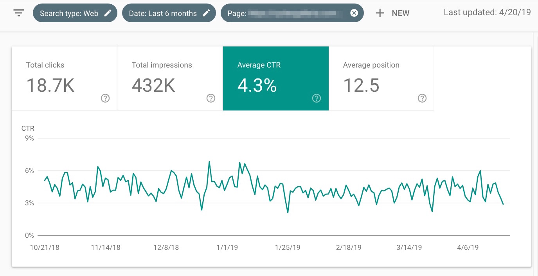Click the Last updated 4/20/19 text
538x276 pixels.
click(487, 12)
